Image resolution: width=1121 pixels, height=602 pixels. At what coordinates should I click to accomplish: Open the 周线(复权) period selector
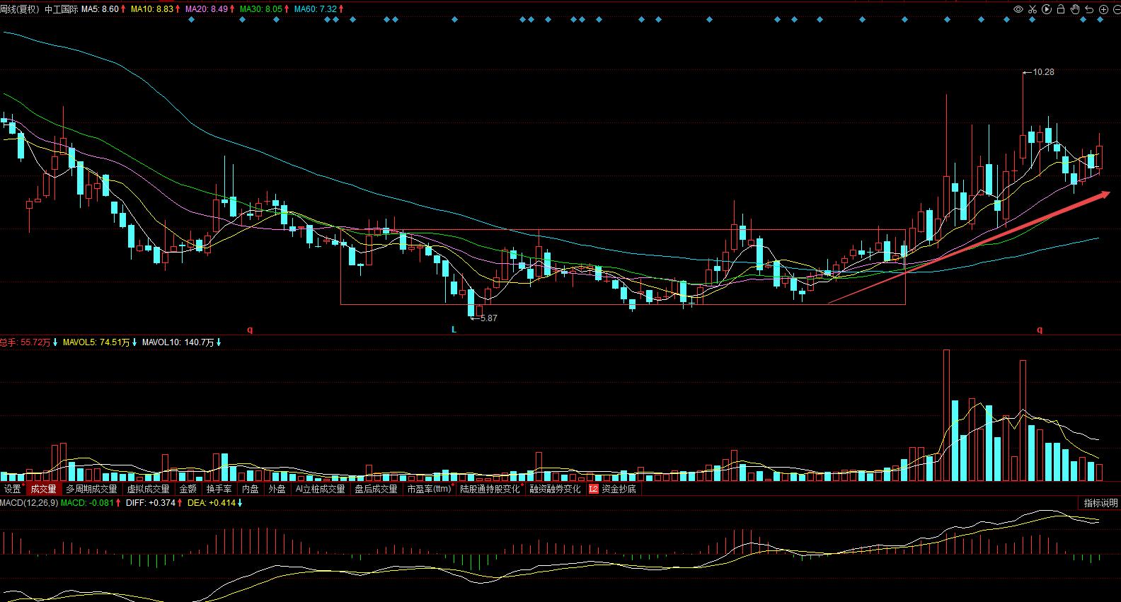(20, 9)
